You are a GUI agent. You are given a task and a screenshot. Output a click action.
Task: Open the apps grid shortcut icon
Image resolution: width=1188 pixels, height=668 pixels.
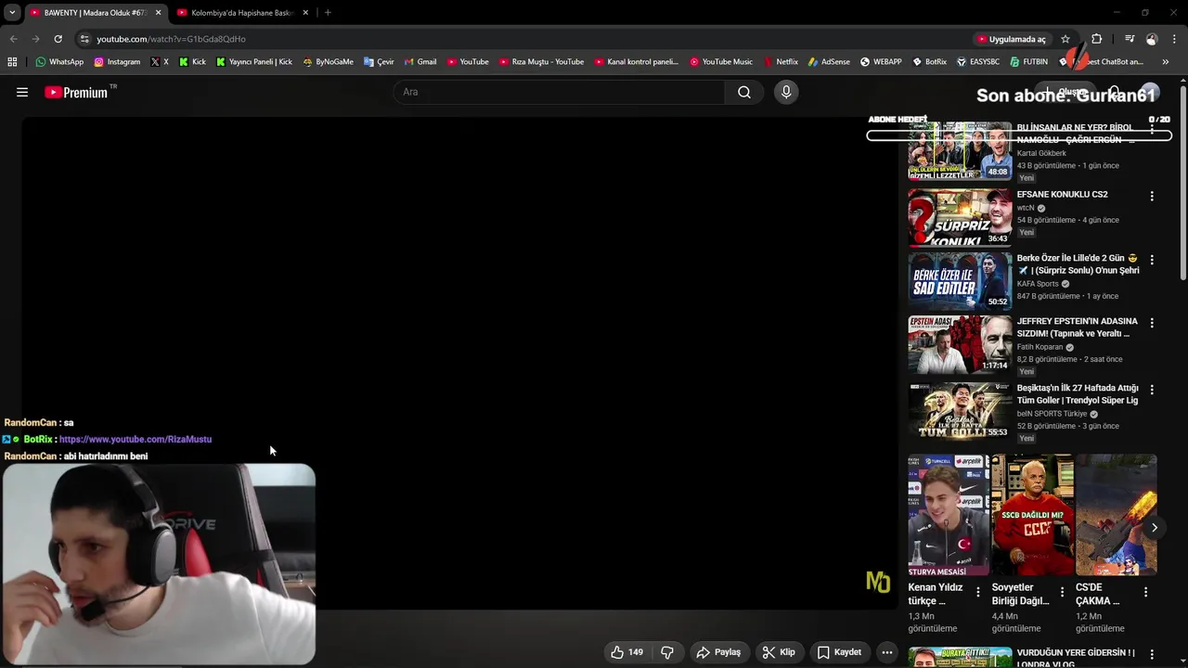tap(12, 62)
